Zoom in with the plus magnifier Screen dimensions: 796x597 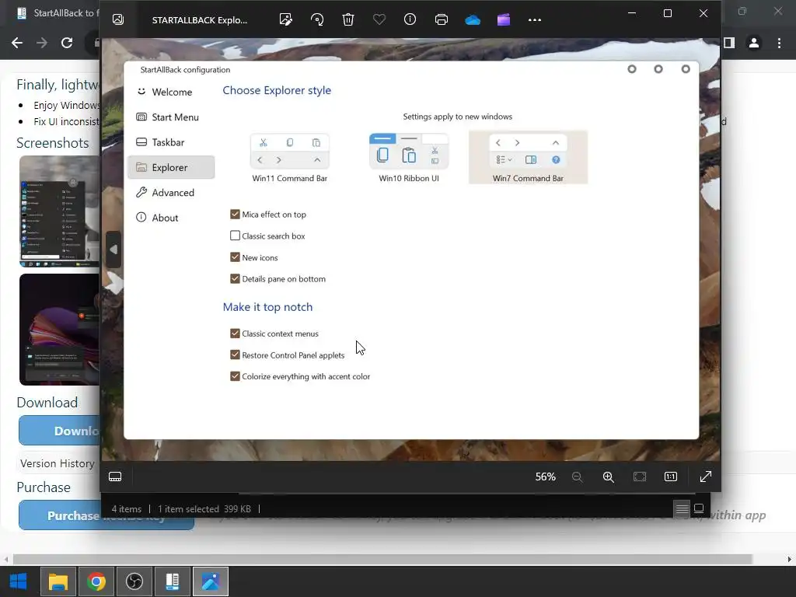(608, 477)
